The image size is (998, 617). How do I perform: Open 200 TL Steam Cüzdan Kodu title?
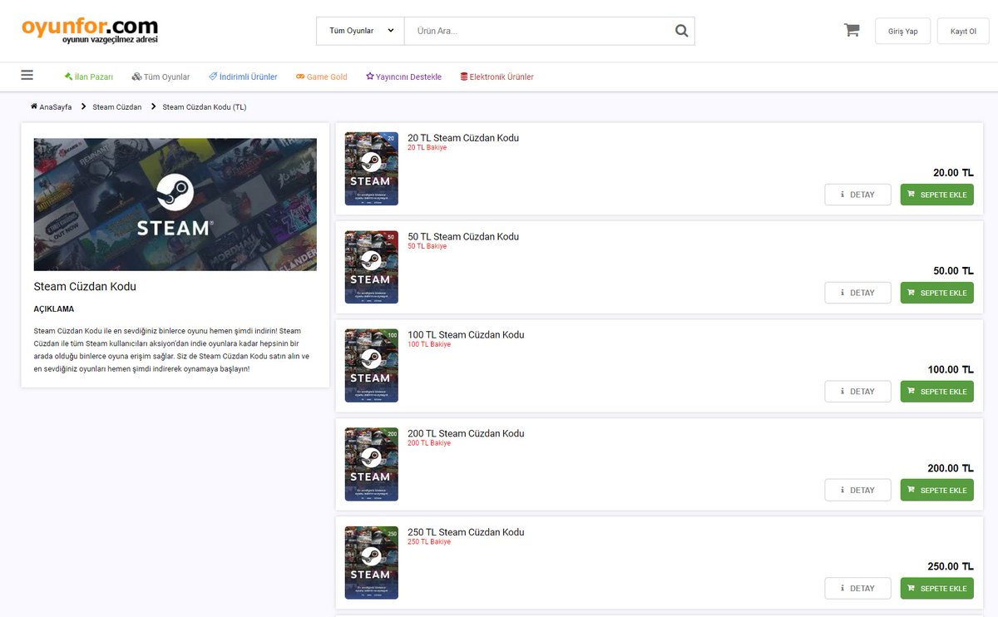[466, 433]
